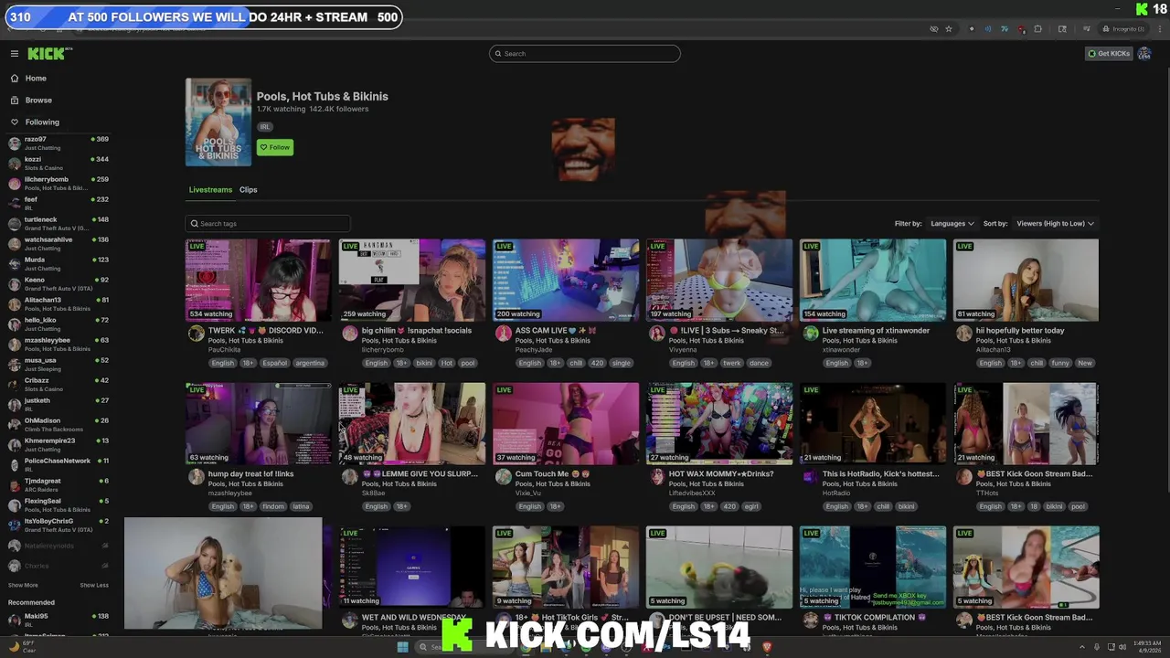The height and width of the screenshot is (658, 1170).
Task: Open Viewers (High to Low) sort dropdown
Action: coord(1055,224)
